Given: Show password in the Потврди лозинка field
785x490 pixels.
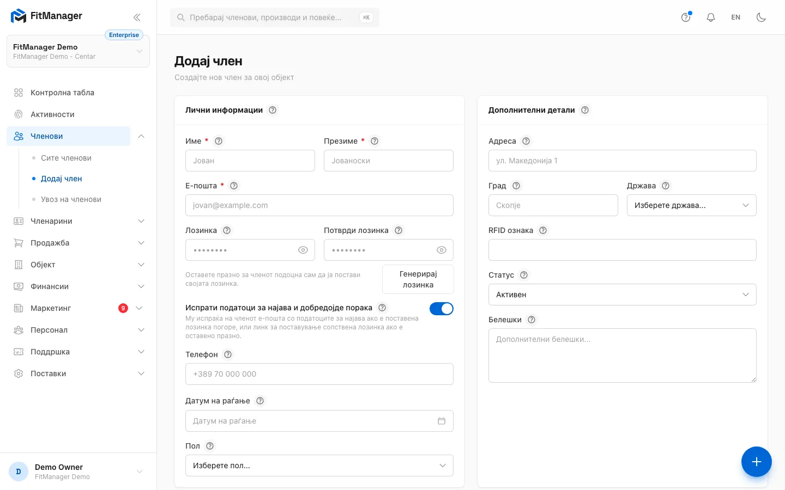Looking at the screenshot, I should coord(442,250).
